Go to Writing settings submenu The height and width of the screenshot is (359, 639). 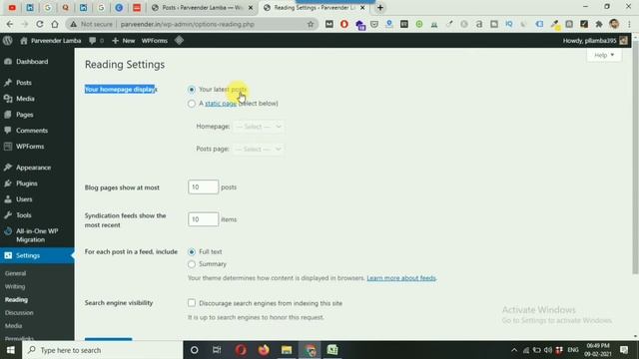tap(15, 286)
